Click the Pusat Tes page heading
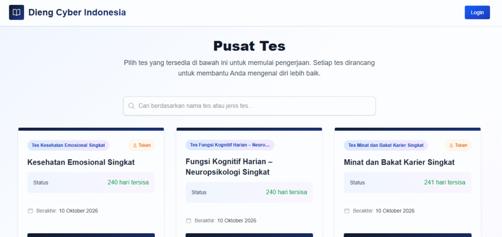The image size is (502, 237). (249, 46)
